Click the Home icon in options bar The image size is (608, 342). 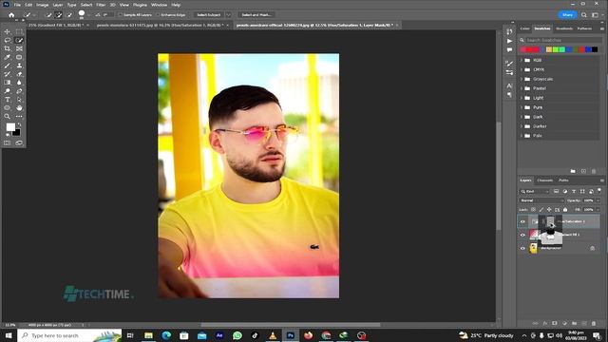click(11, 15)
